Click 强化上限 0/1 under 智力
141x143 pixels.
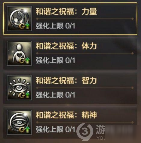pyautogui.click(x=55, y=95)
